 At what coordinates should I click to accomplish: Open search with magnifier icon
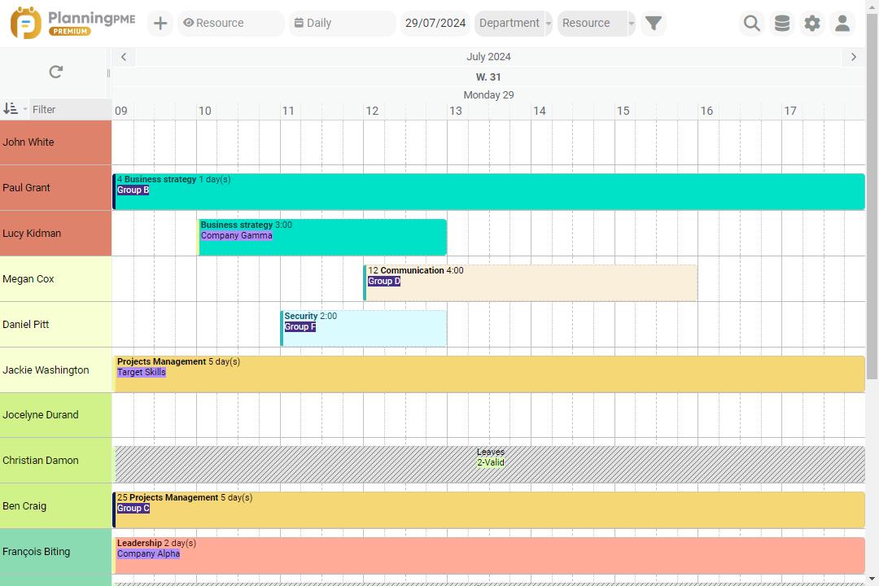point(752,23)
